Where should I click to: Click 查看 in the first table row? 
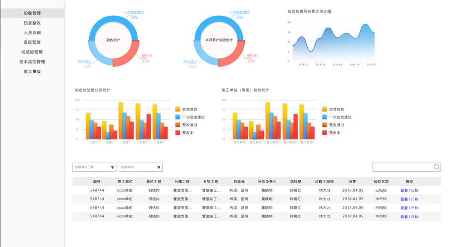(404, 190)
